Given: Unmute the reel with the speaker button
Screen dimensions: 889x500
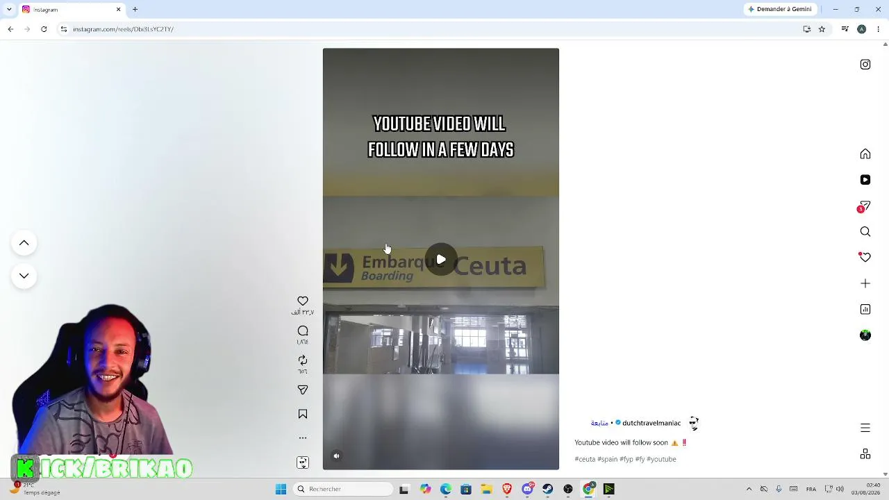Looking at the screenshot, I should pyautogui.click(x=337, y=456).
